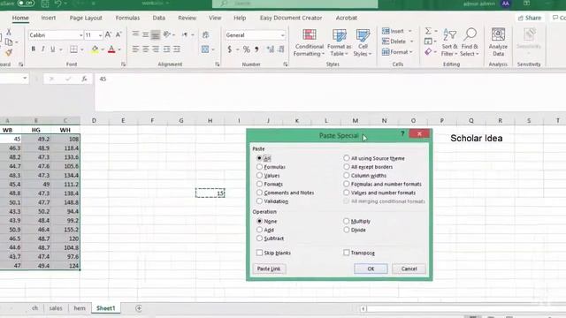
Task: Open the font name dropdown
Action: pos(80,35)
